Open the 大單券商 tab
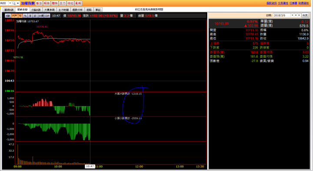This screenshot has width=313, height=171. pyautogui.click(x=49, y=10)
